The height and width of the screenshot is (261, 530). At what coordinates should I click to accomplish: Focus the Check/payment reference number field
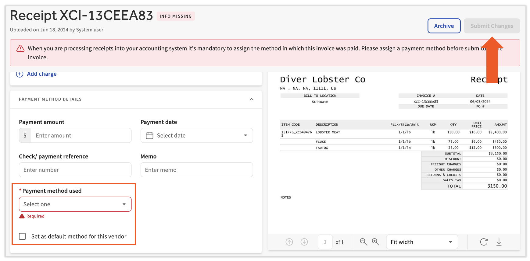75,170
